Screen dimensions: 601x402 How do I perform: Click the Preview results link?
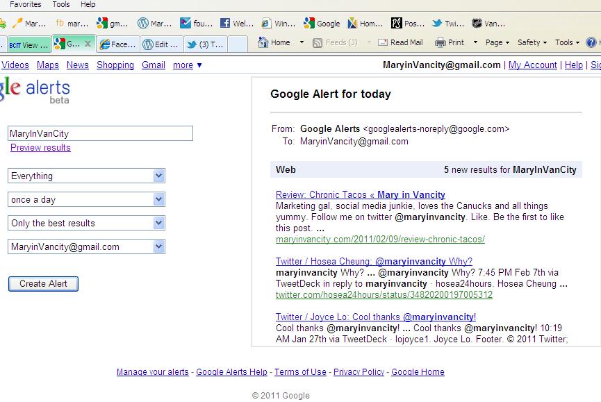tap(40, 148)
